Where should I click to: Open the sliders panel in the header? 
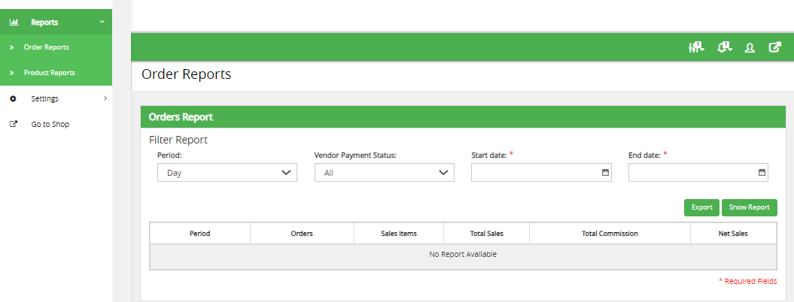[x=696, y=47]
